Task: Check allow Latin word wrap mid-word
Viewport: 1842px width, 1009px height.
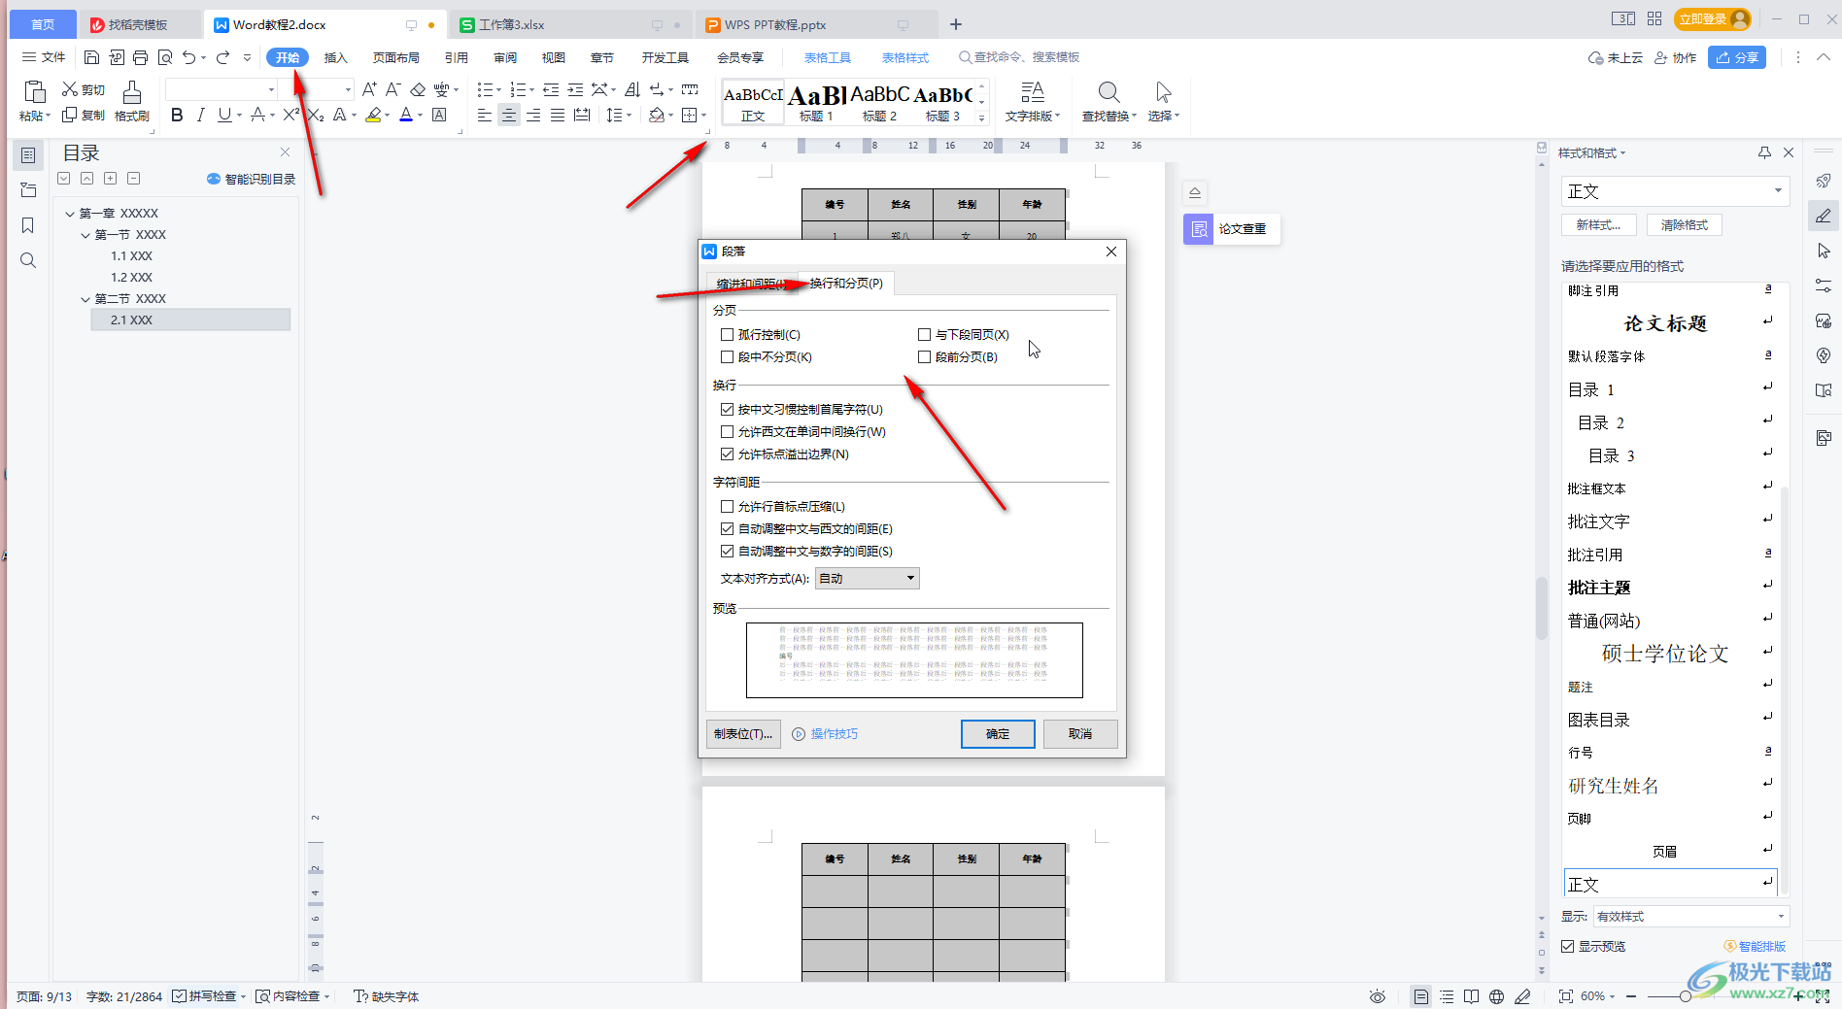Action: (x=727, y=431)
